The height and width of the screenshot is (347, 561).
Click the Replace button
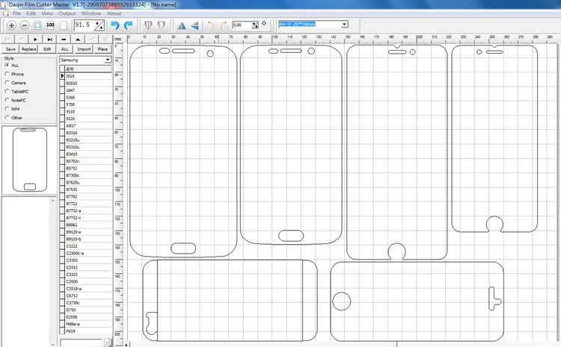pyautogui.click(x=28, y=49)
